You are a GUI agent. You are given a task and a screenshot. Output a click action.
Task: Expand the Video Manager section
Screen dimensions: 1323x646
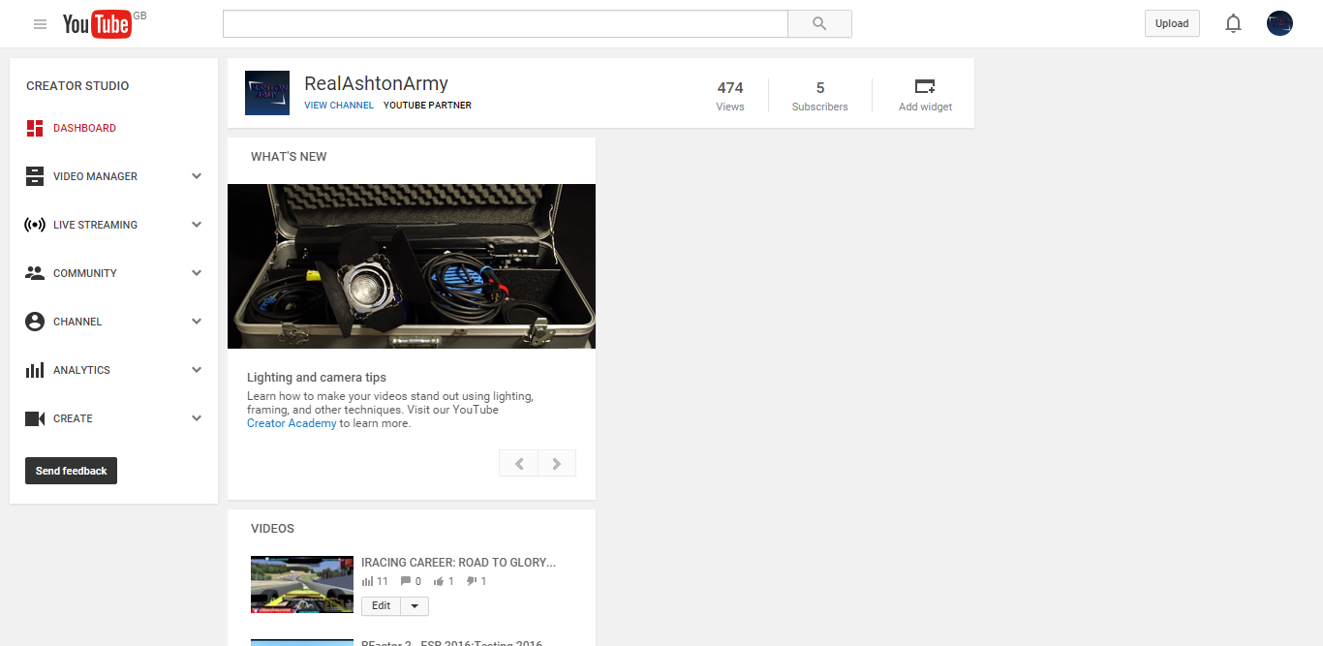pos(197,176)
